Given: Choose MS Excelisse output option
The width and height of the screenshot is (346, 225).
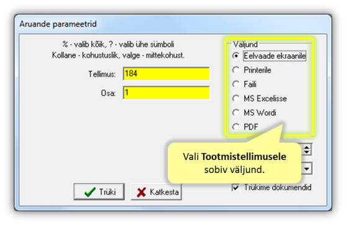Looking at the screenshot, I should click(x=236, y=99).
